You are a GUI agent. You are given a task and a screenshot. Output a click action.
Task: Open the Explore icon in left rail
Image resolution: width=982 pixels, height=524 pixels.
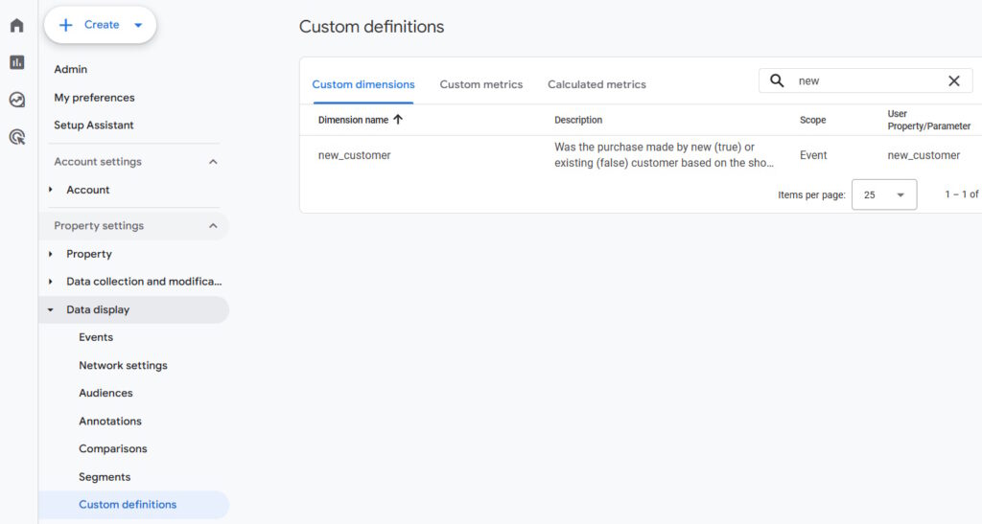point(16,100)
